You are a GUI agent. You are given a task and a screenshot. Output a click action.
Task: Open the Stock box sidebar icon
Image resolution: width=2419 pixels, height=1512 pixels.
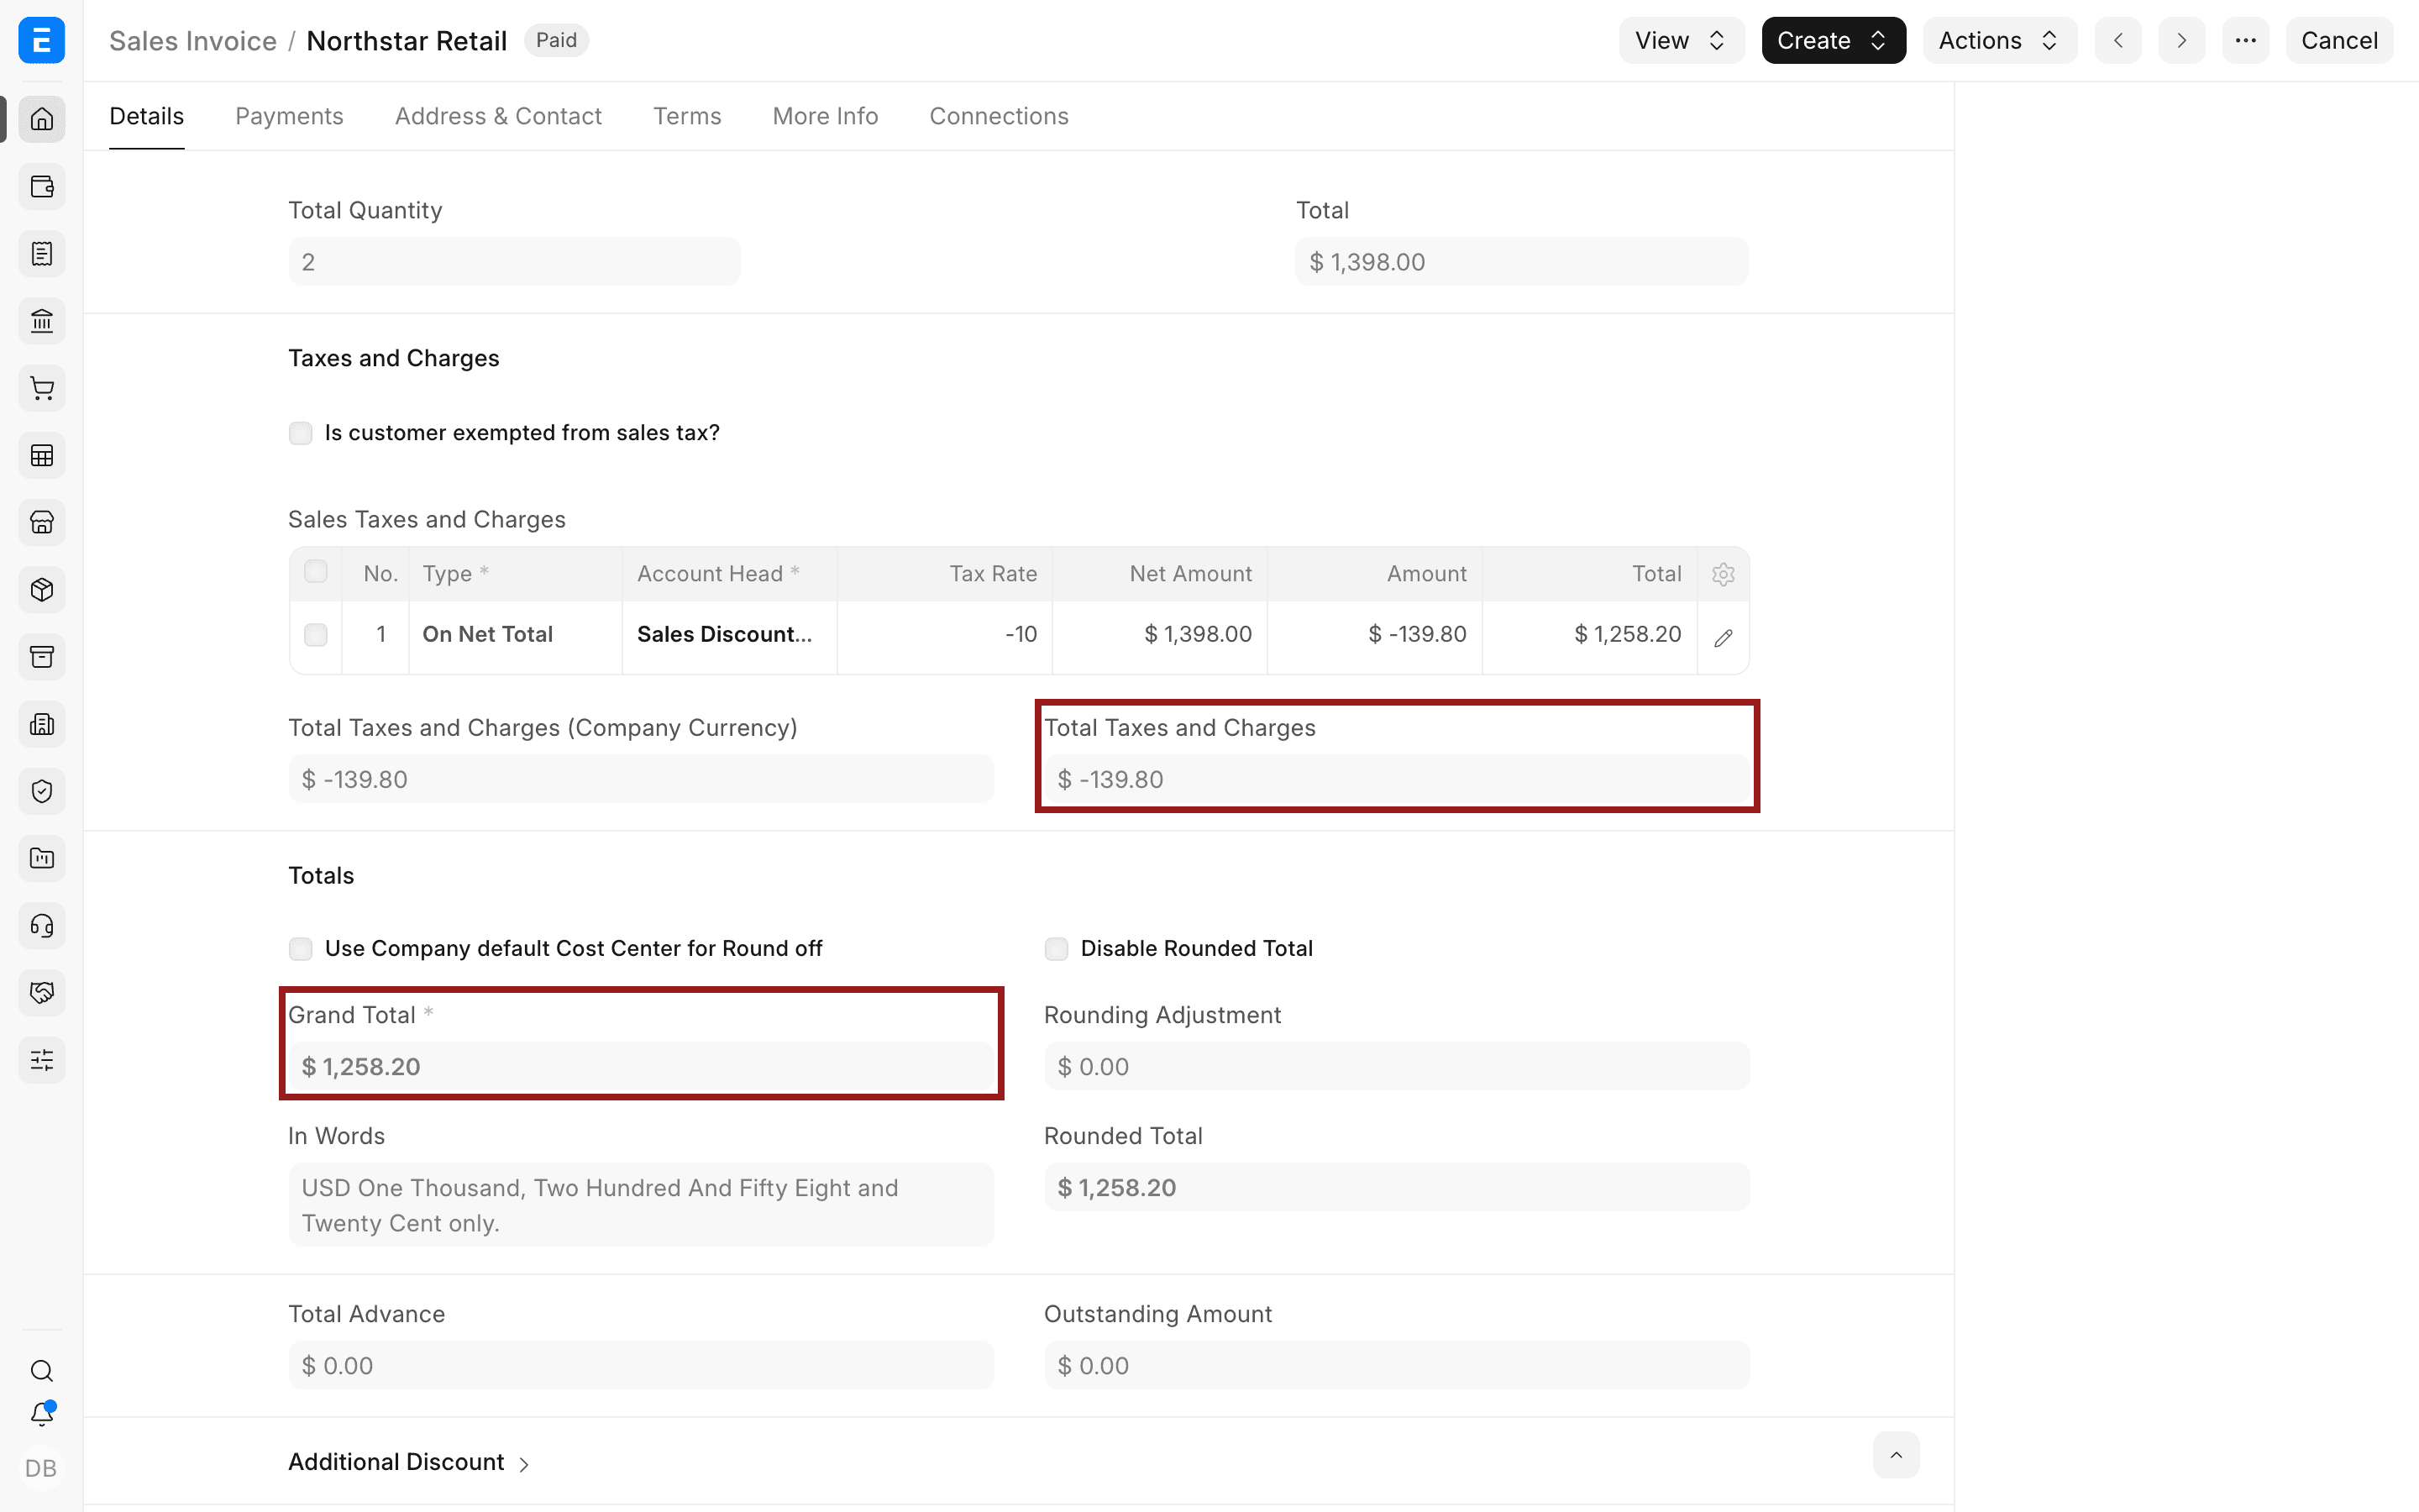(42, 589)
